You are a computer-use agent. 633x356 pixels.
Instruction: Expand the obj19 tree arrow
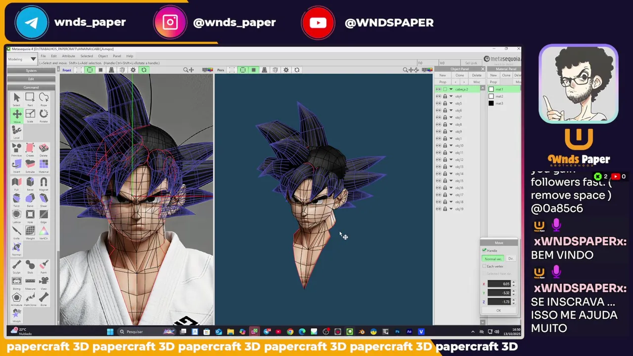451,209
